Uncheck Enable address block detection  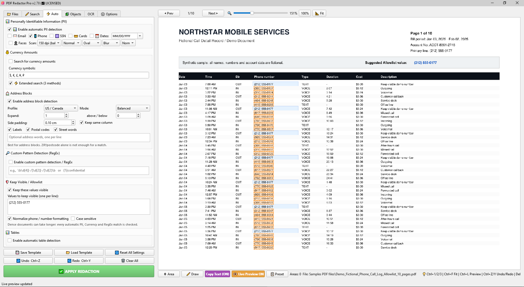click(10, 101)
